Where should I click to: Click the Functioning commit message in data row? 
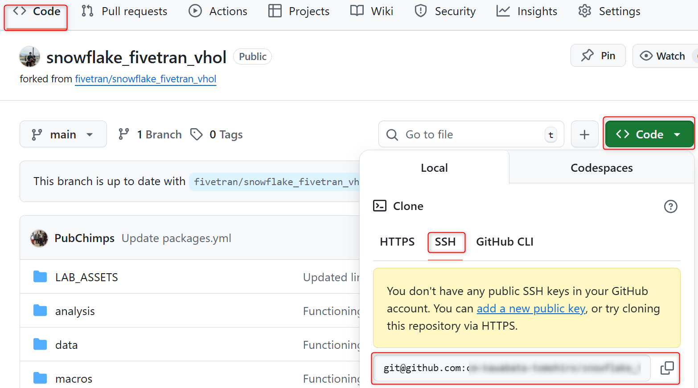331,345
